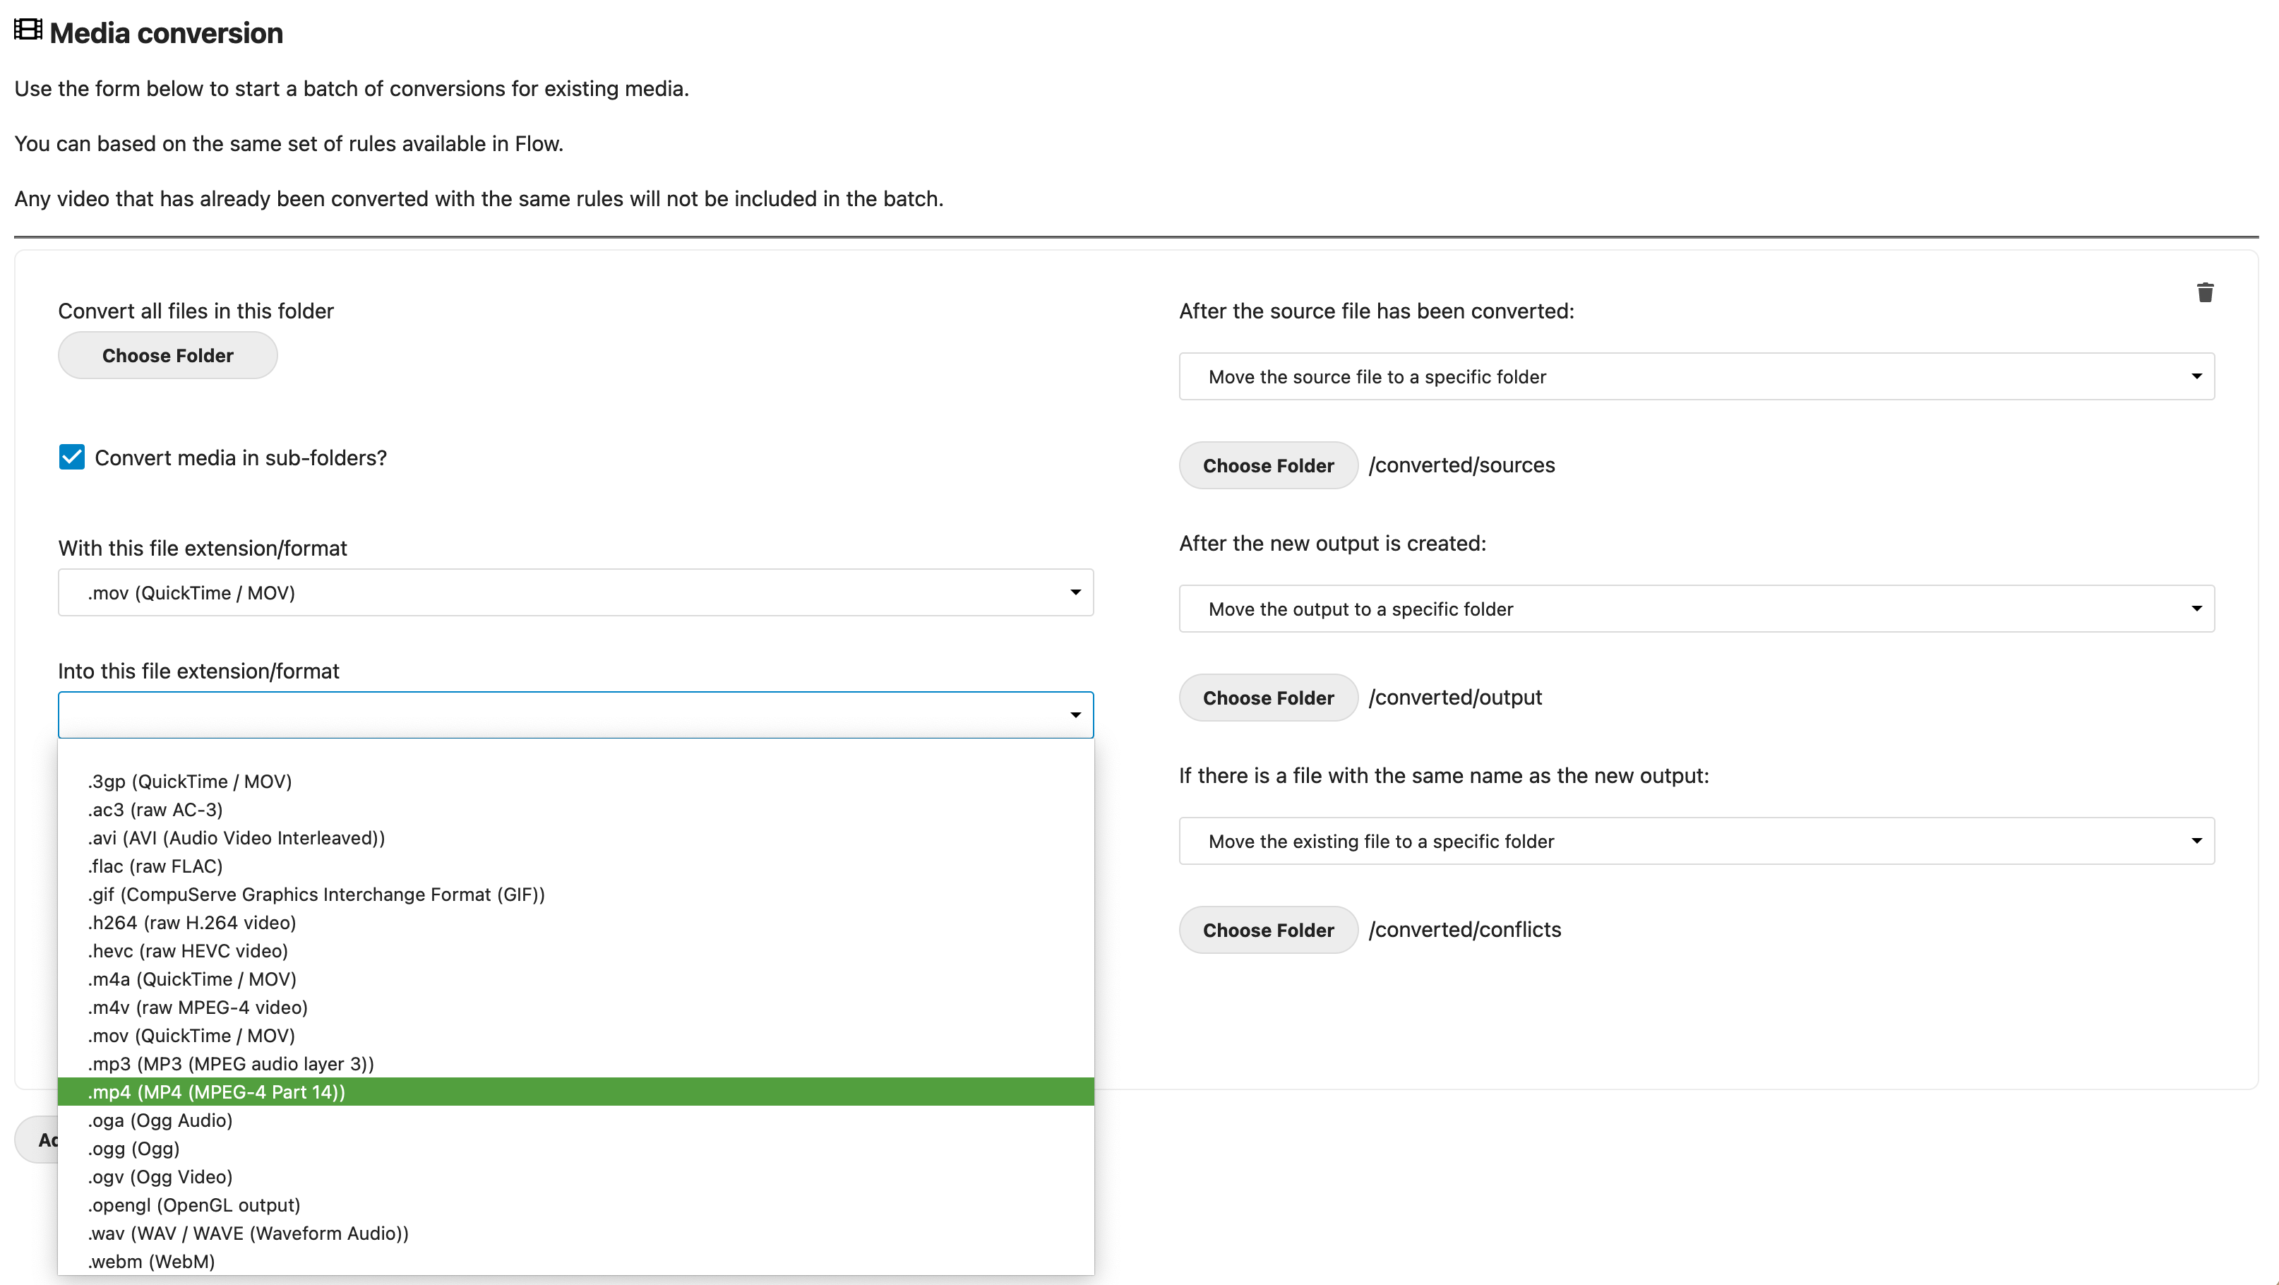
Task: Open the after-output-created action dropdown
Action: (1695, 609)
